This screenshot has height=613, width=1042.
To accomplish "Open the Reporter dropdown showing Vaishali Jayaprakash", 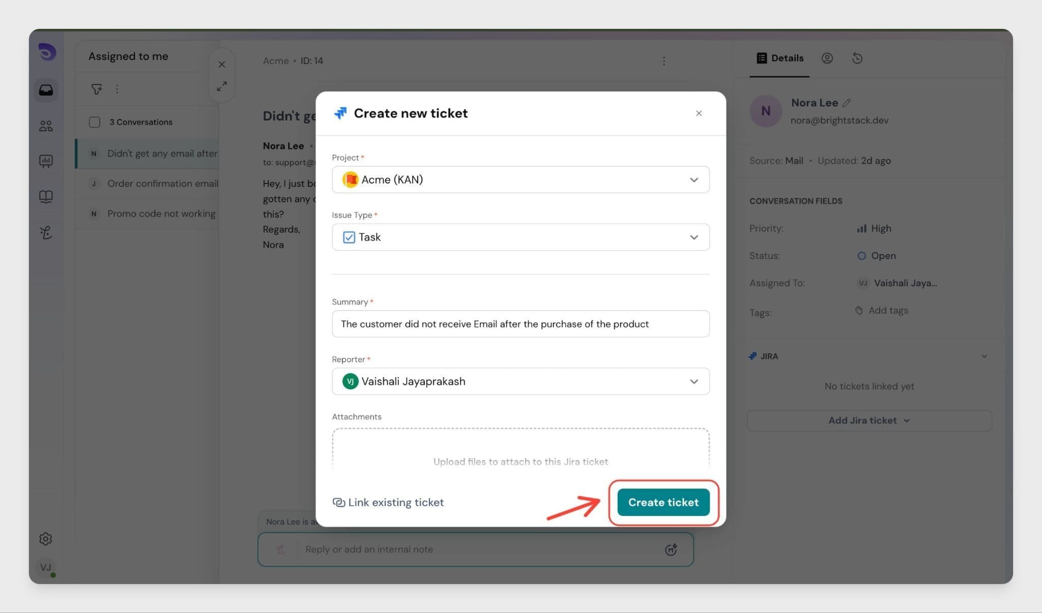I will 520,381.
